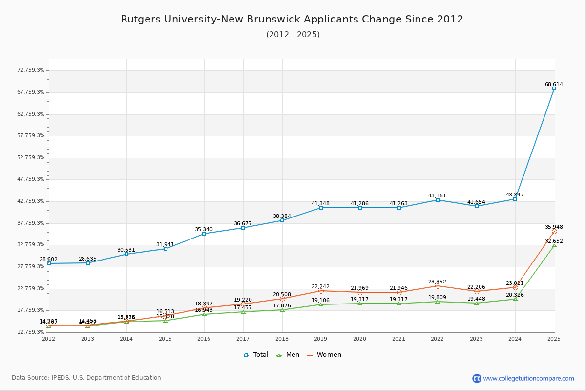
Task: Select the 2025 Women marker 35,948
Action: (554, 231)
